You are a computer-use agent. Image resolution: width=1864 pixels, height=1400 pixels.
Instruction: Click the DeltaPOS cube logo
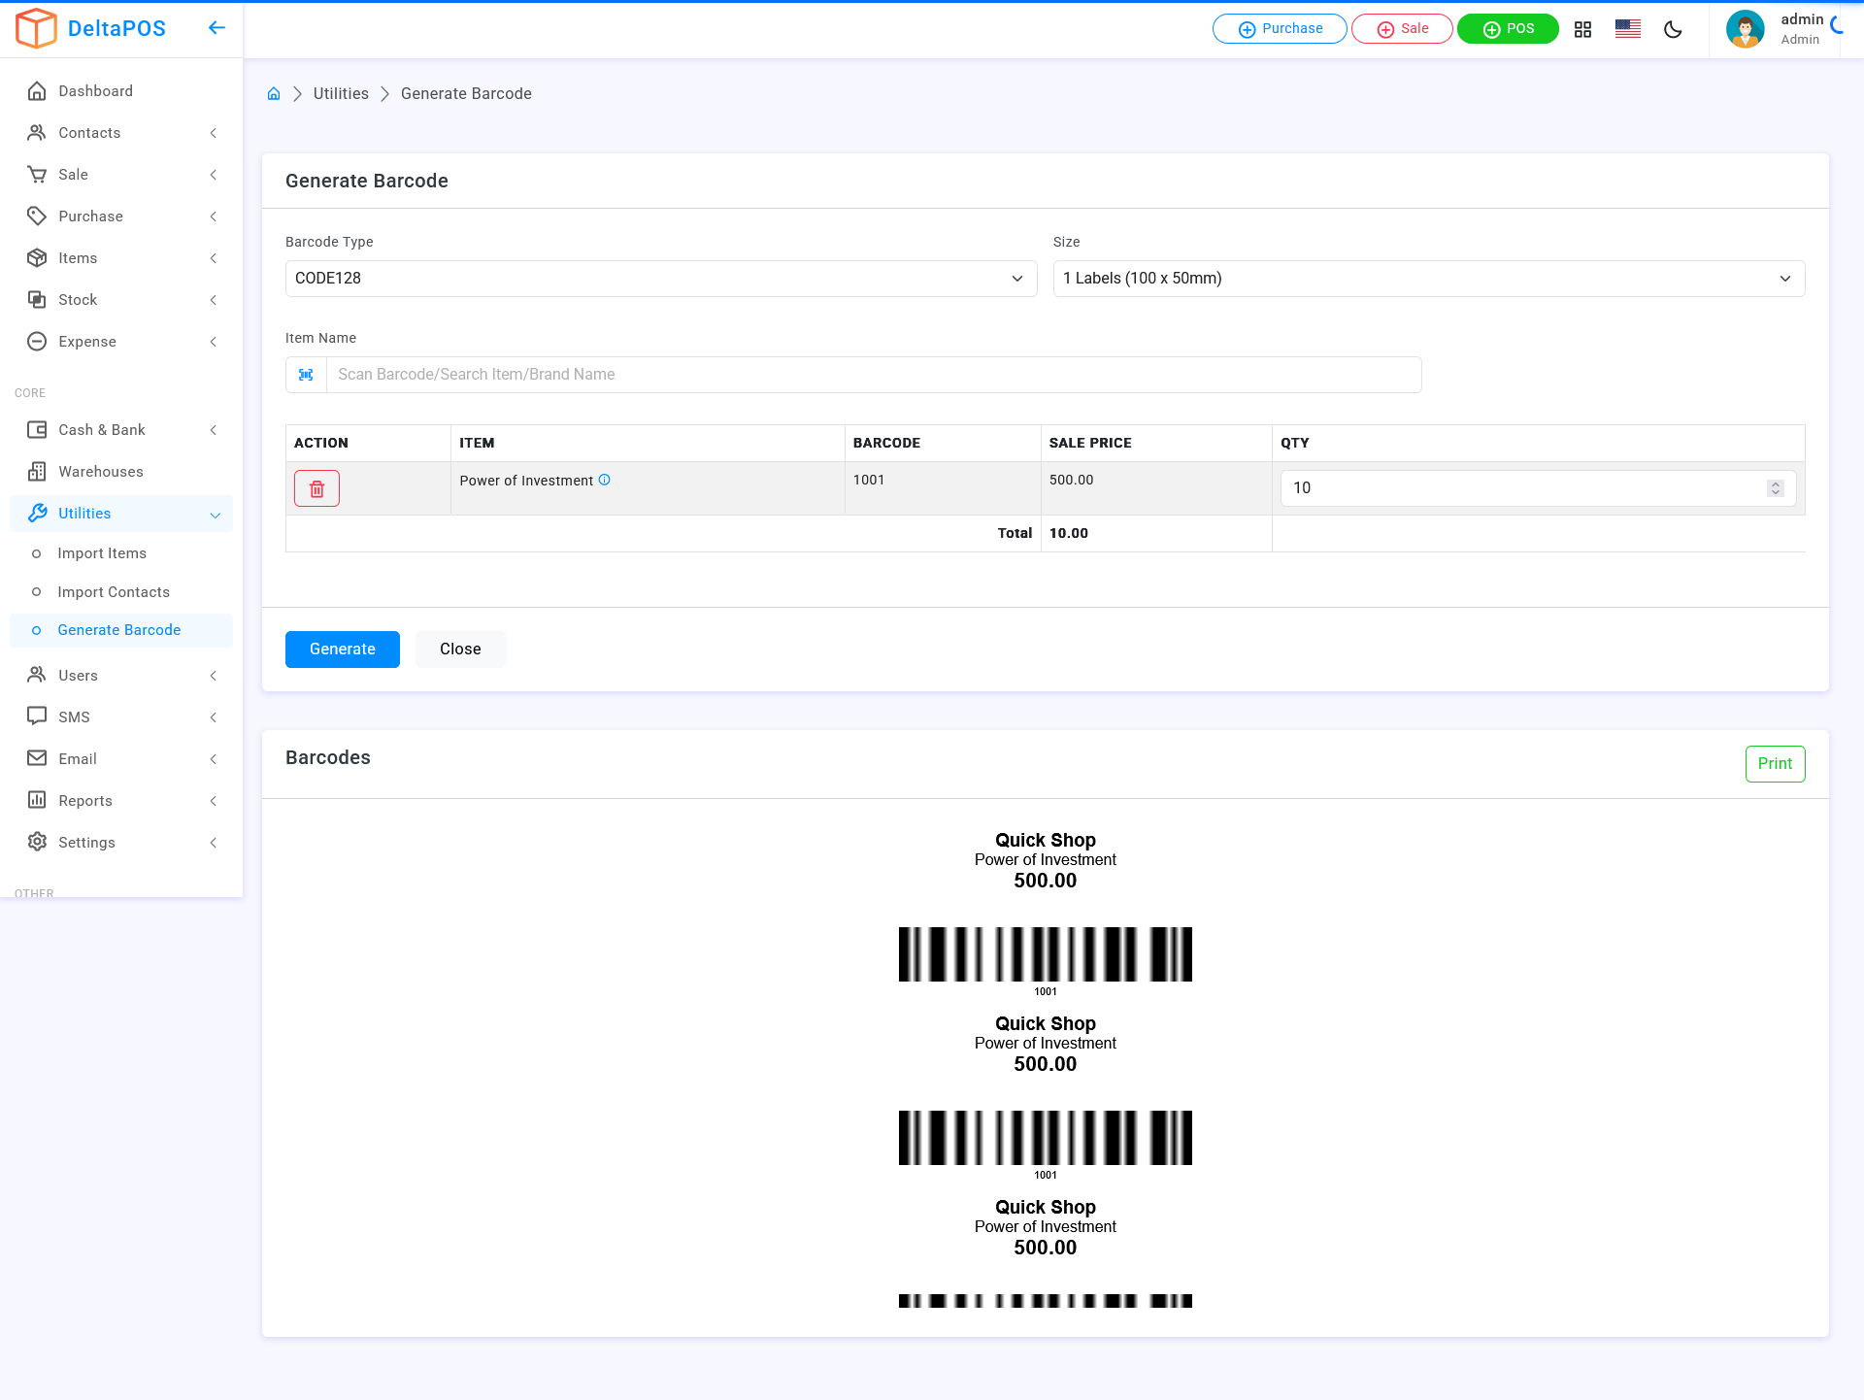[36, 28]
